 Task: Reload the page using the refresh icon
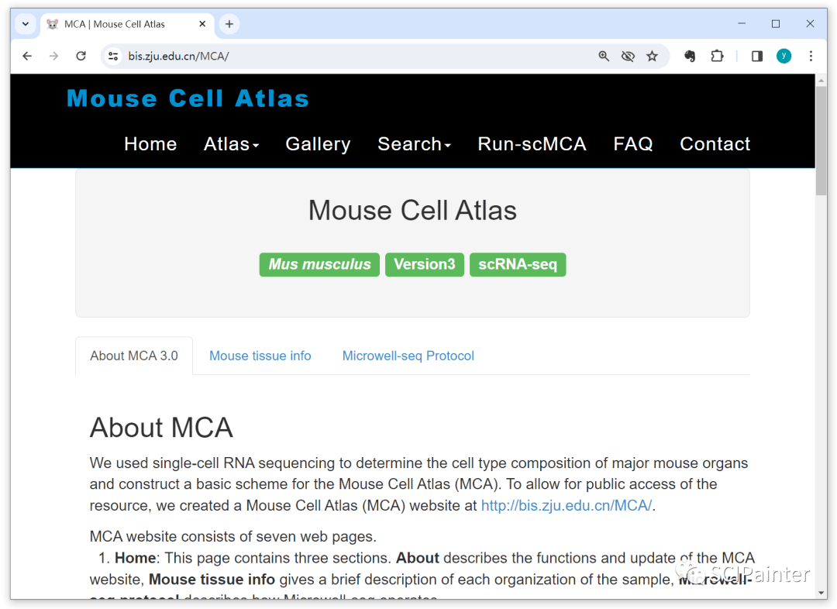(81, 56)
